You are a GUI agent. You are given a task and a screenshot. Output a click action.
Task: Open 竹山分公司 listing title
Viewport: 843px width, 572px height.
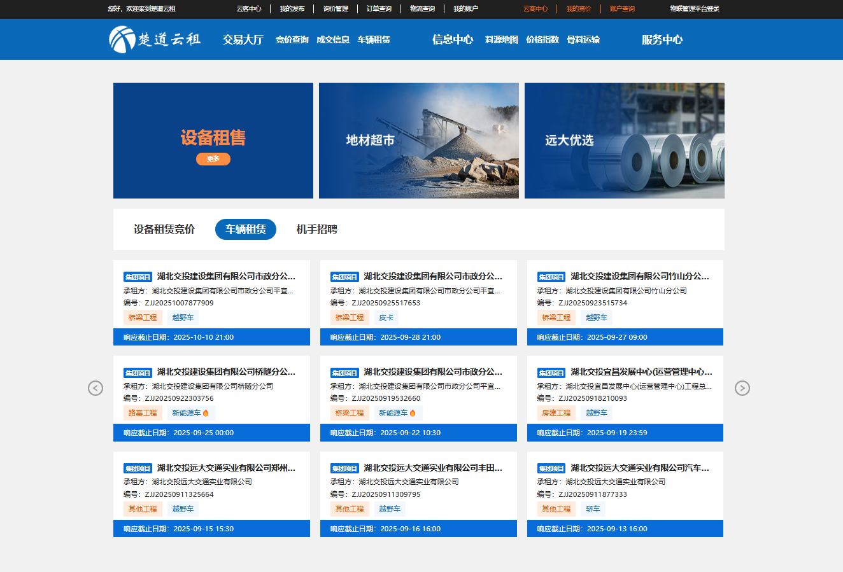coord(640,276)
